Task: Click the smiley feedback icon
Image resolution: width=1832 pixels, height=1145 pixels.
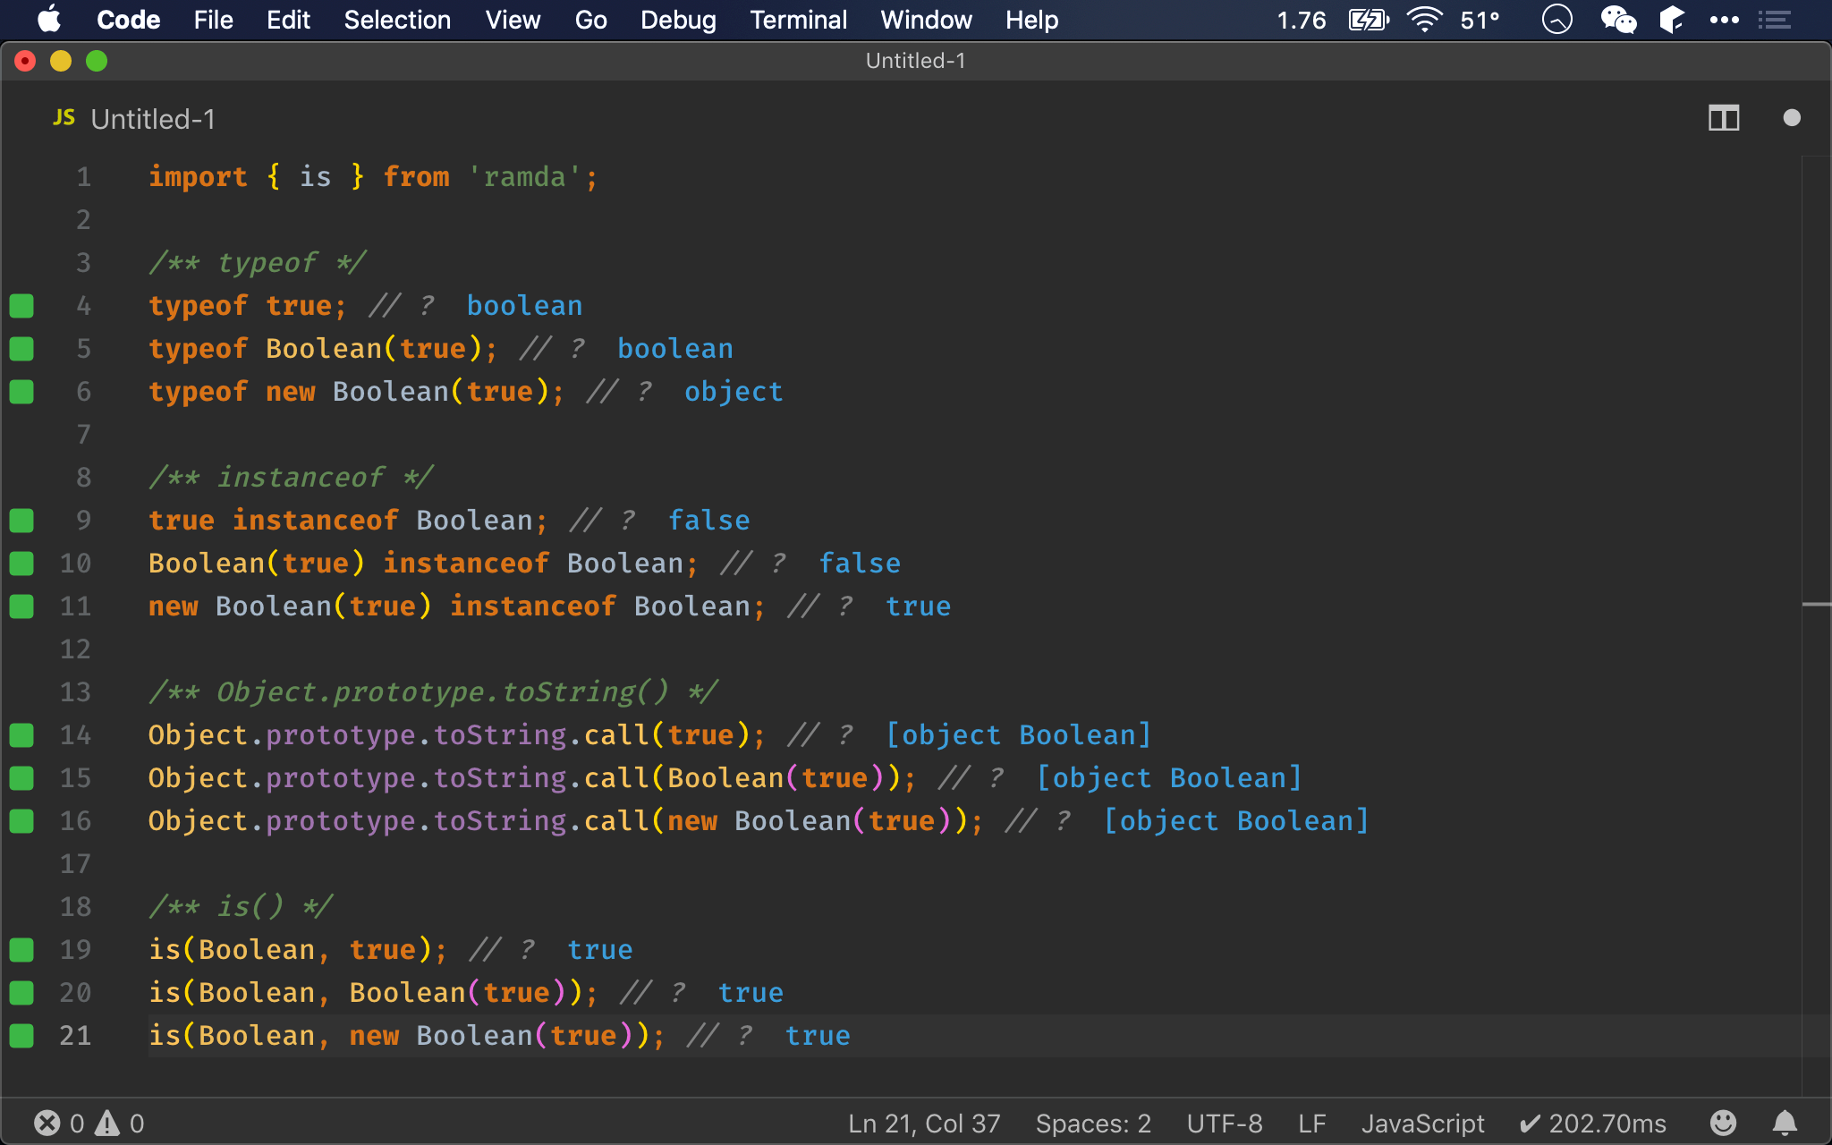Action: click(1723, 1123)
